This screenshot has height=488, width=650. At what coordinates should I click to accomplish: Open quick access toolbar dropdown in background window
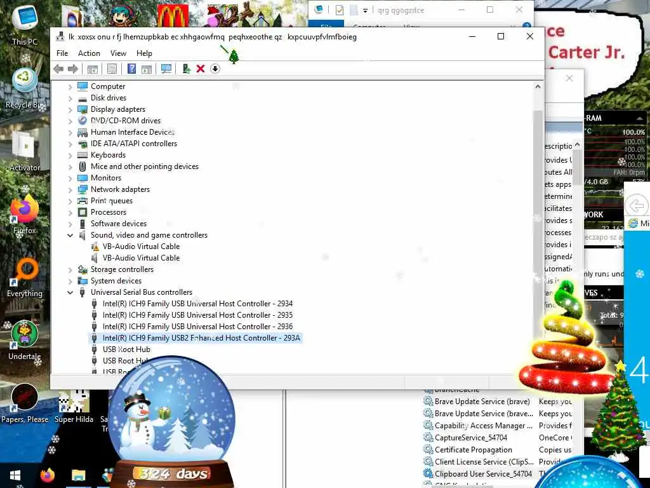[x=365, y=10]
